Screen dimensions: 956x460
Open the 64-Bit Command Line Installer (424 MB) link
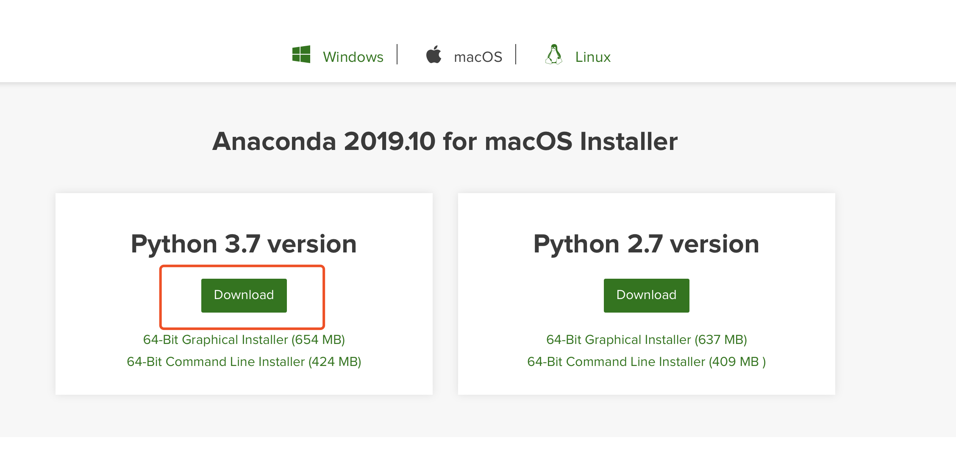[243, 361]
